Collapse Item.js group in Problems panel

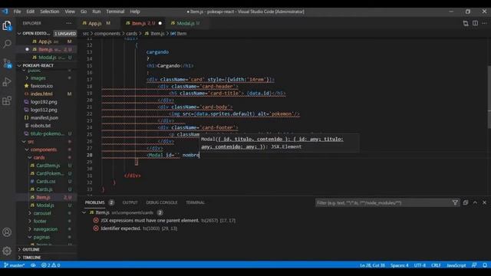click(x=84, y=212)
